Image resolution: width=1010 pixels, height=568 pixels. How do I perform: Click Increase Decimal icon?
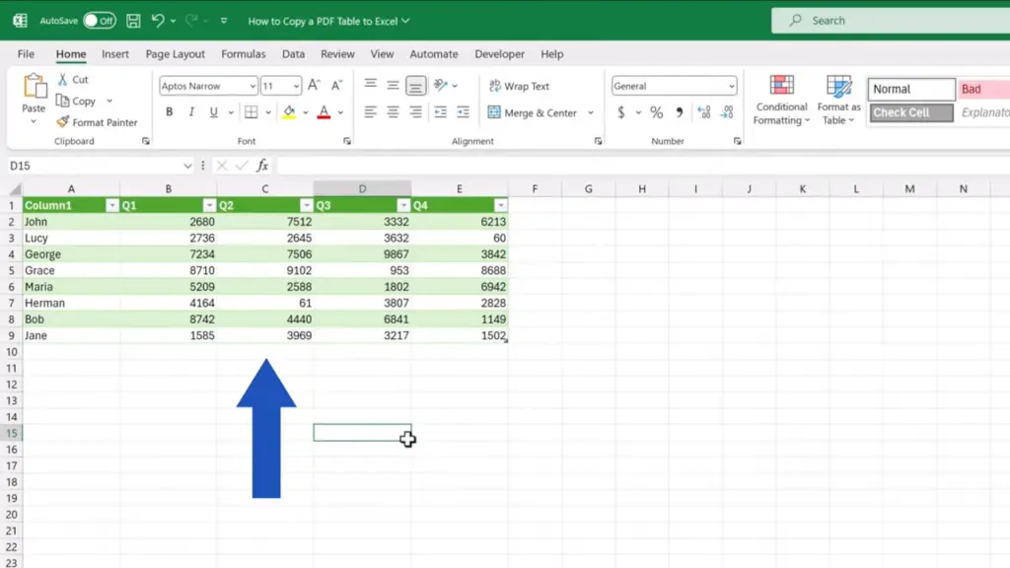click(704, 112)
